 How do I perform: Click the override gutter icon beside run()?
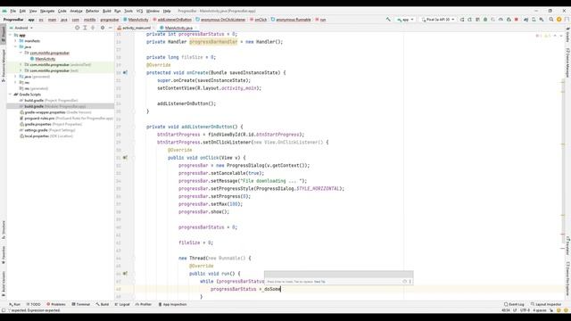[x=125, y=274]
